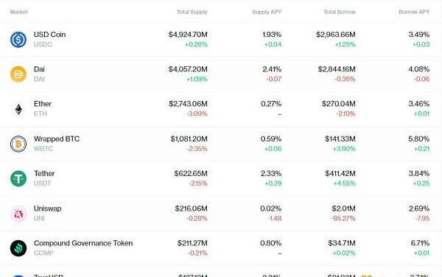Click the USD Coin blue dollar icon

[x=18, y=40]
